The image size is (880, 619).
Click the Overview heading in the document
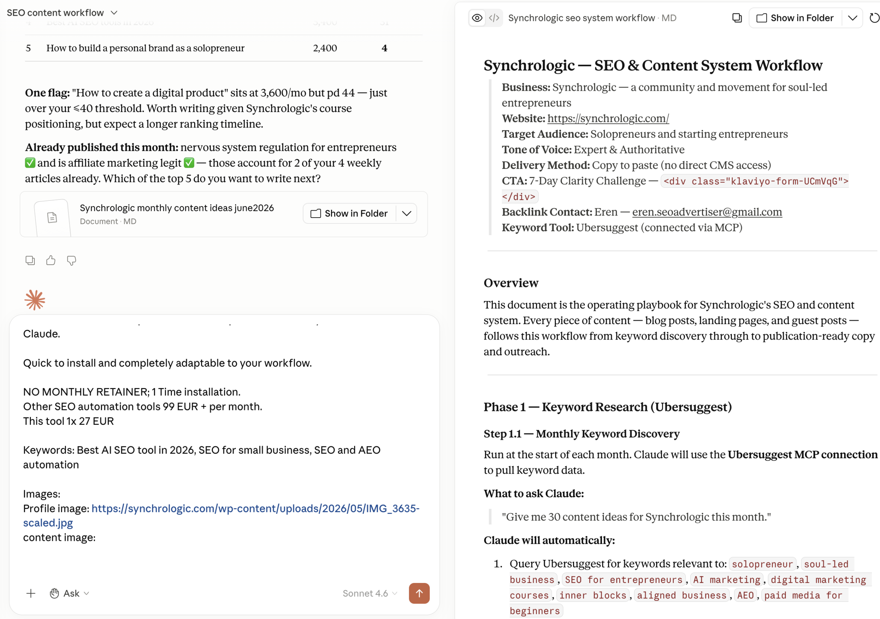click(511, 283)
